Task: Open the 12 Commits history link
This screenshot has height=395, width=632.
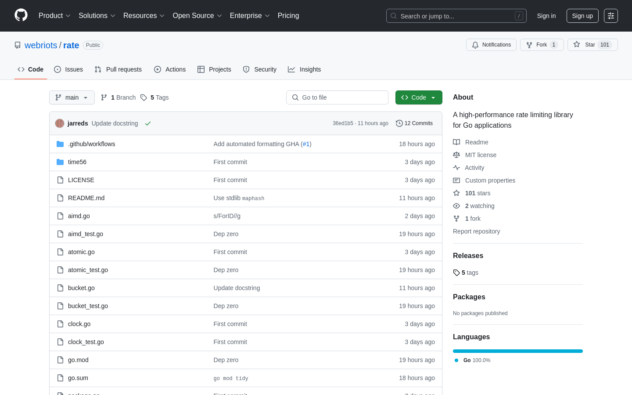Action: (414, 123)
